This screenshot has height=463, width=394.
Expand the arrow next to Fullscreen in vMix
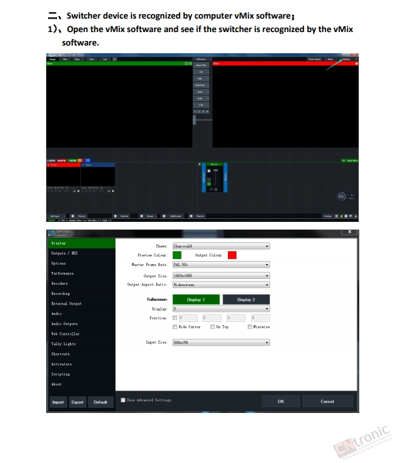210,59
